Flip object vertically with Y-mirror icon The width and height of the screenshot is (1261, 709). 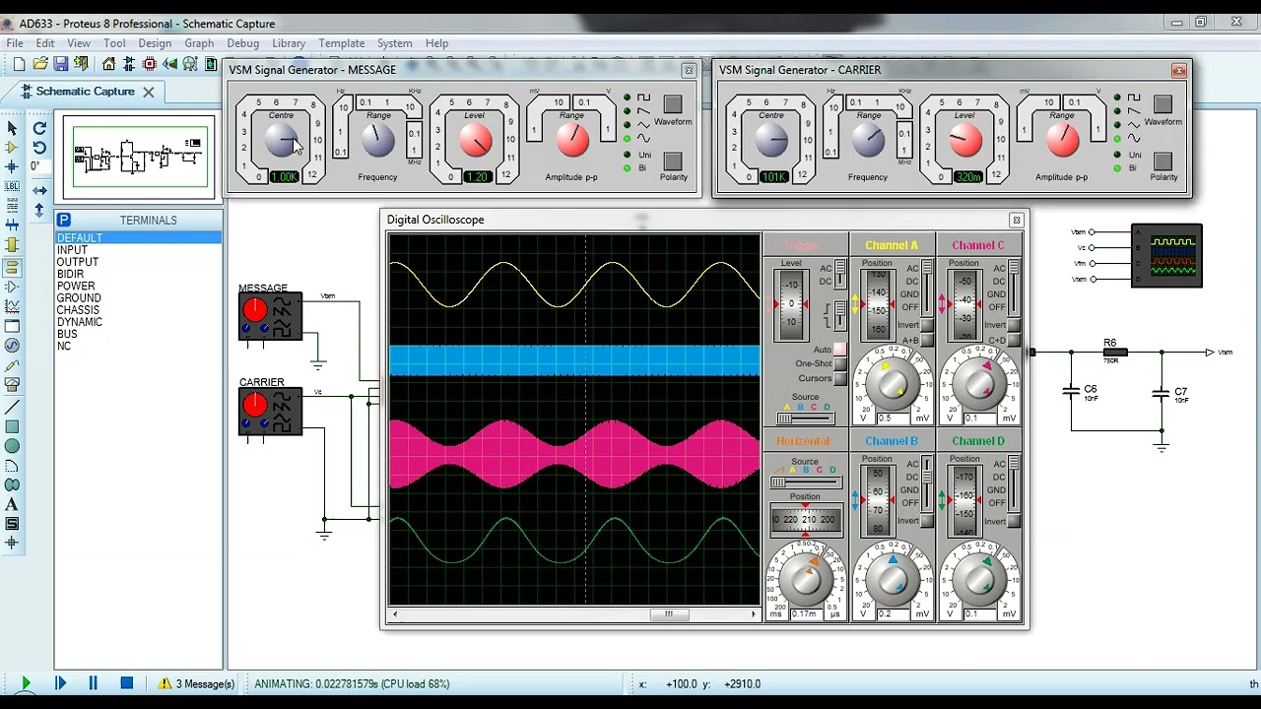tap(39, 210)
